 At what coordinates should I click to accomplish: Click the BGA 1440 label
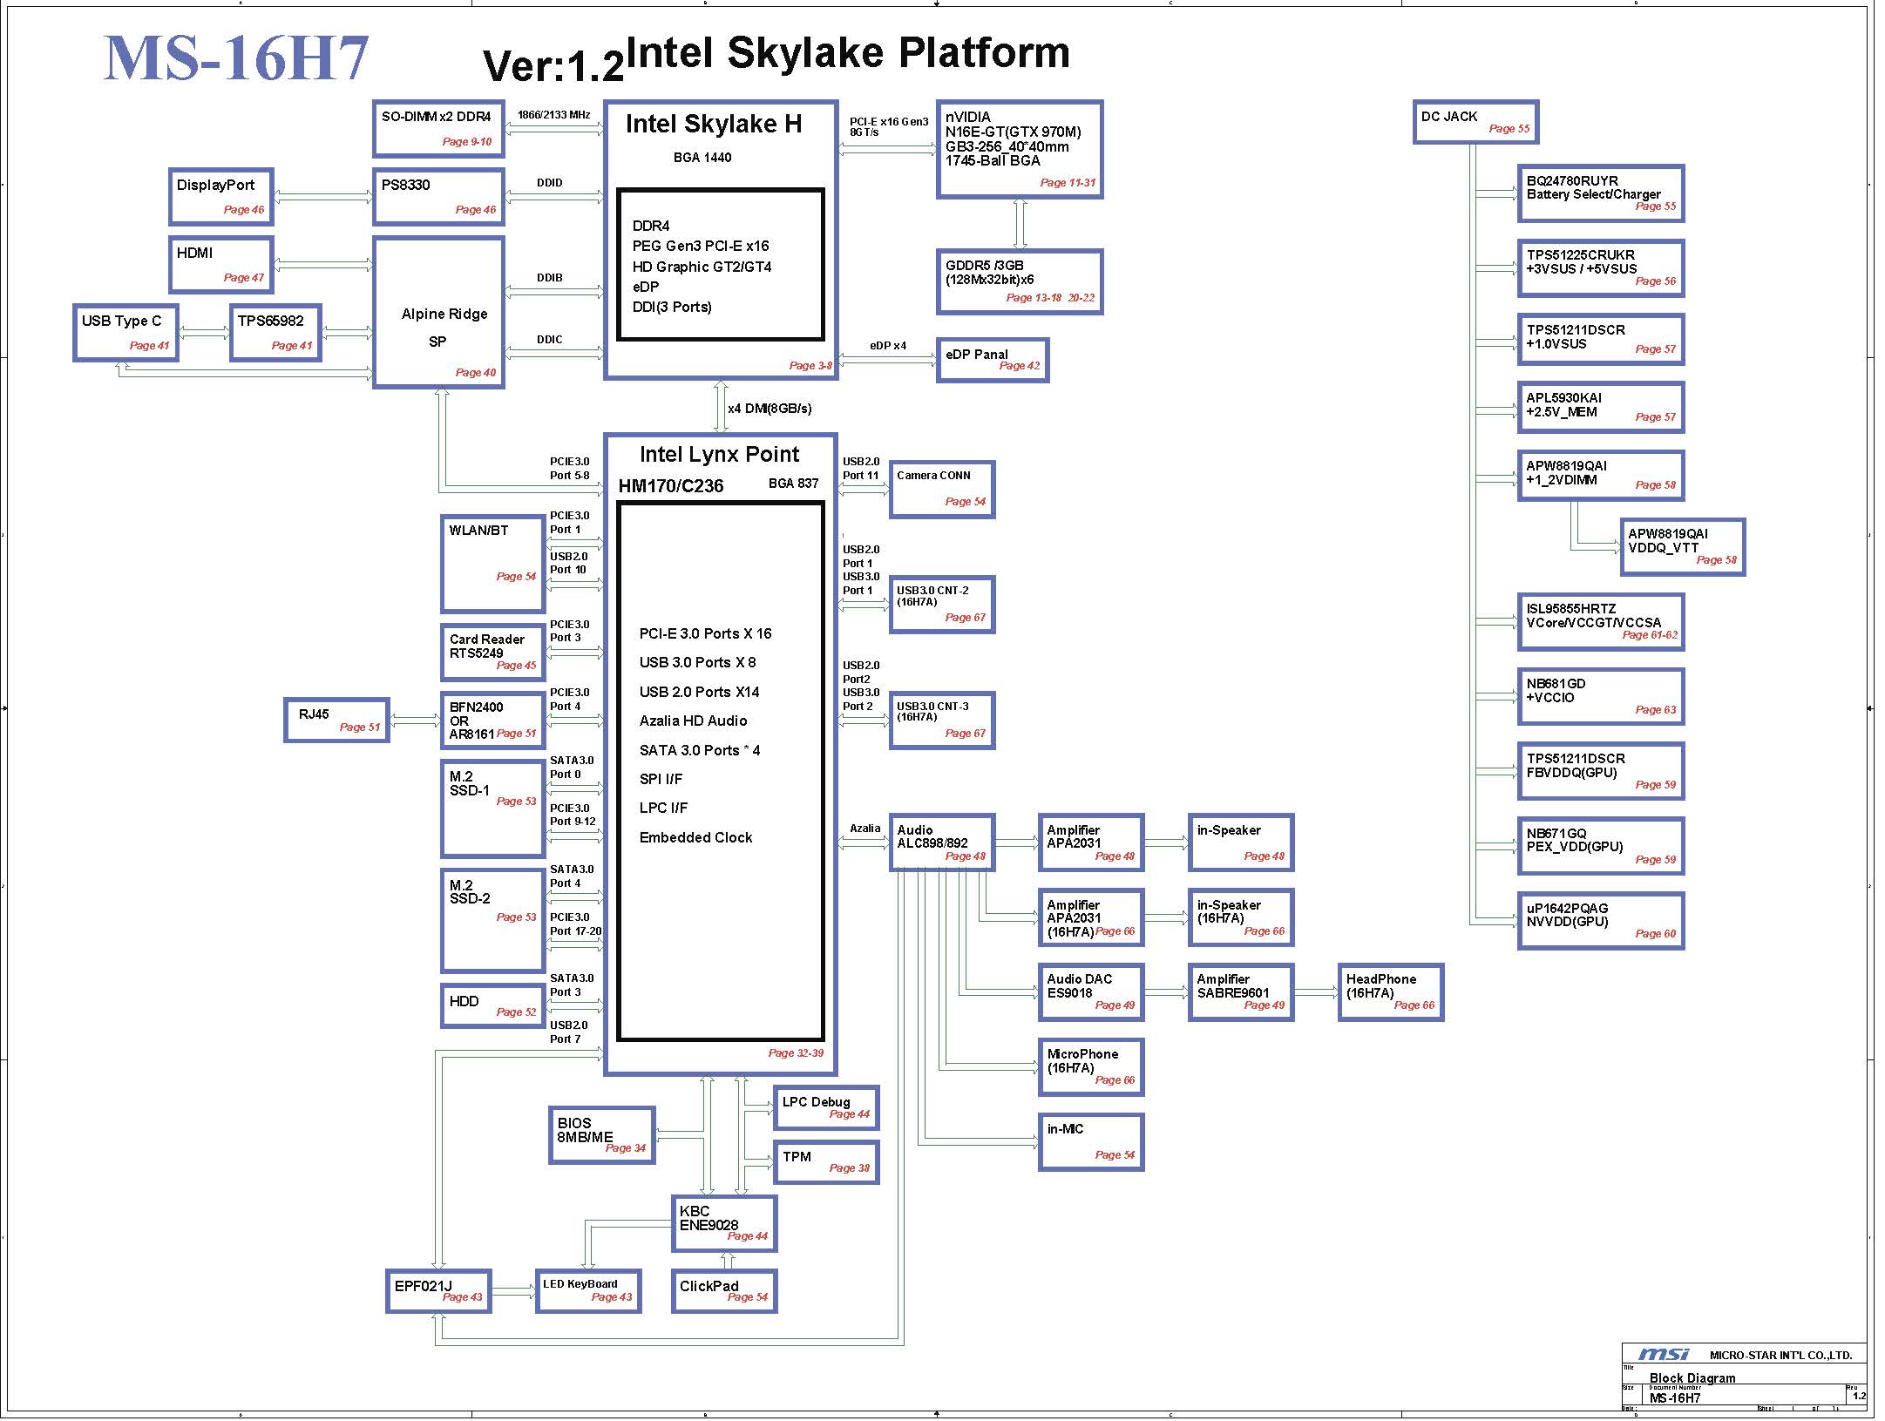[702, 158]
